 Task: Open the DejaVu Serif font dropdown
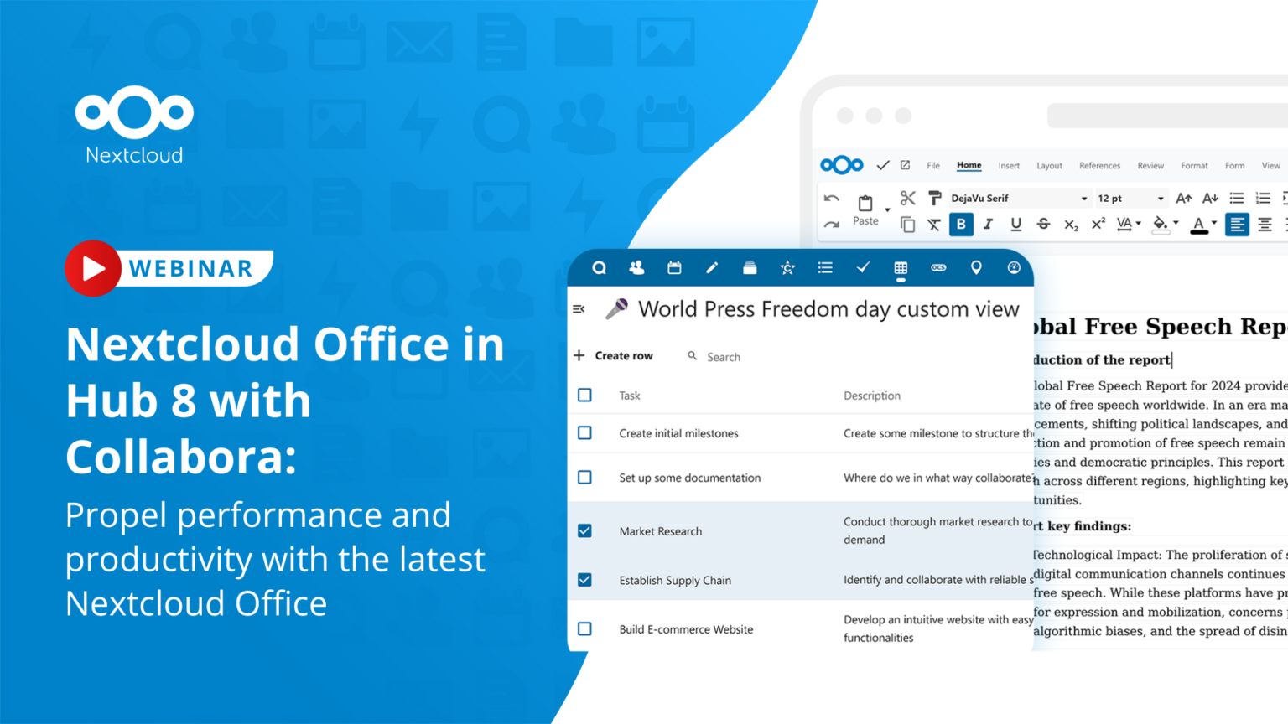(x=1084, y=198)
